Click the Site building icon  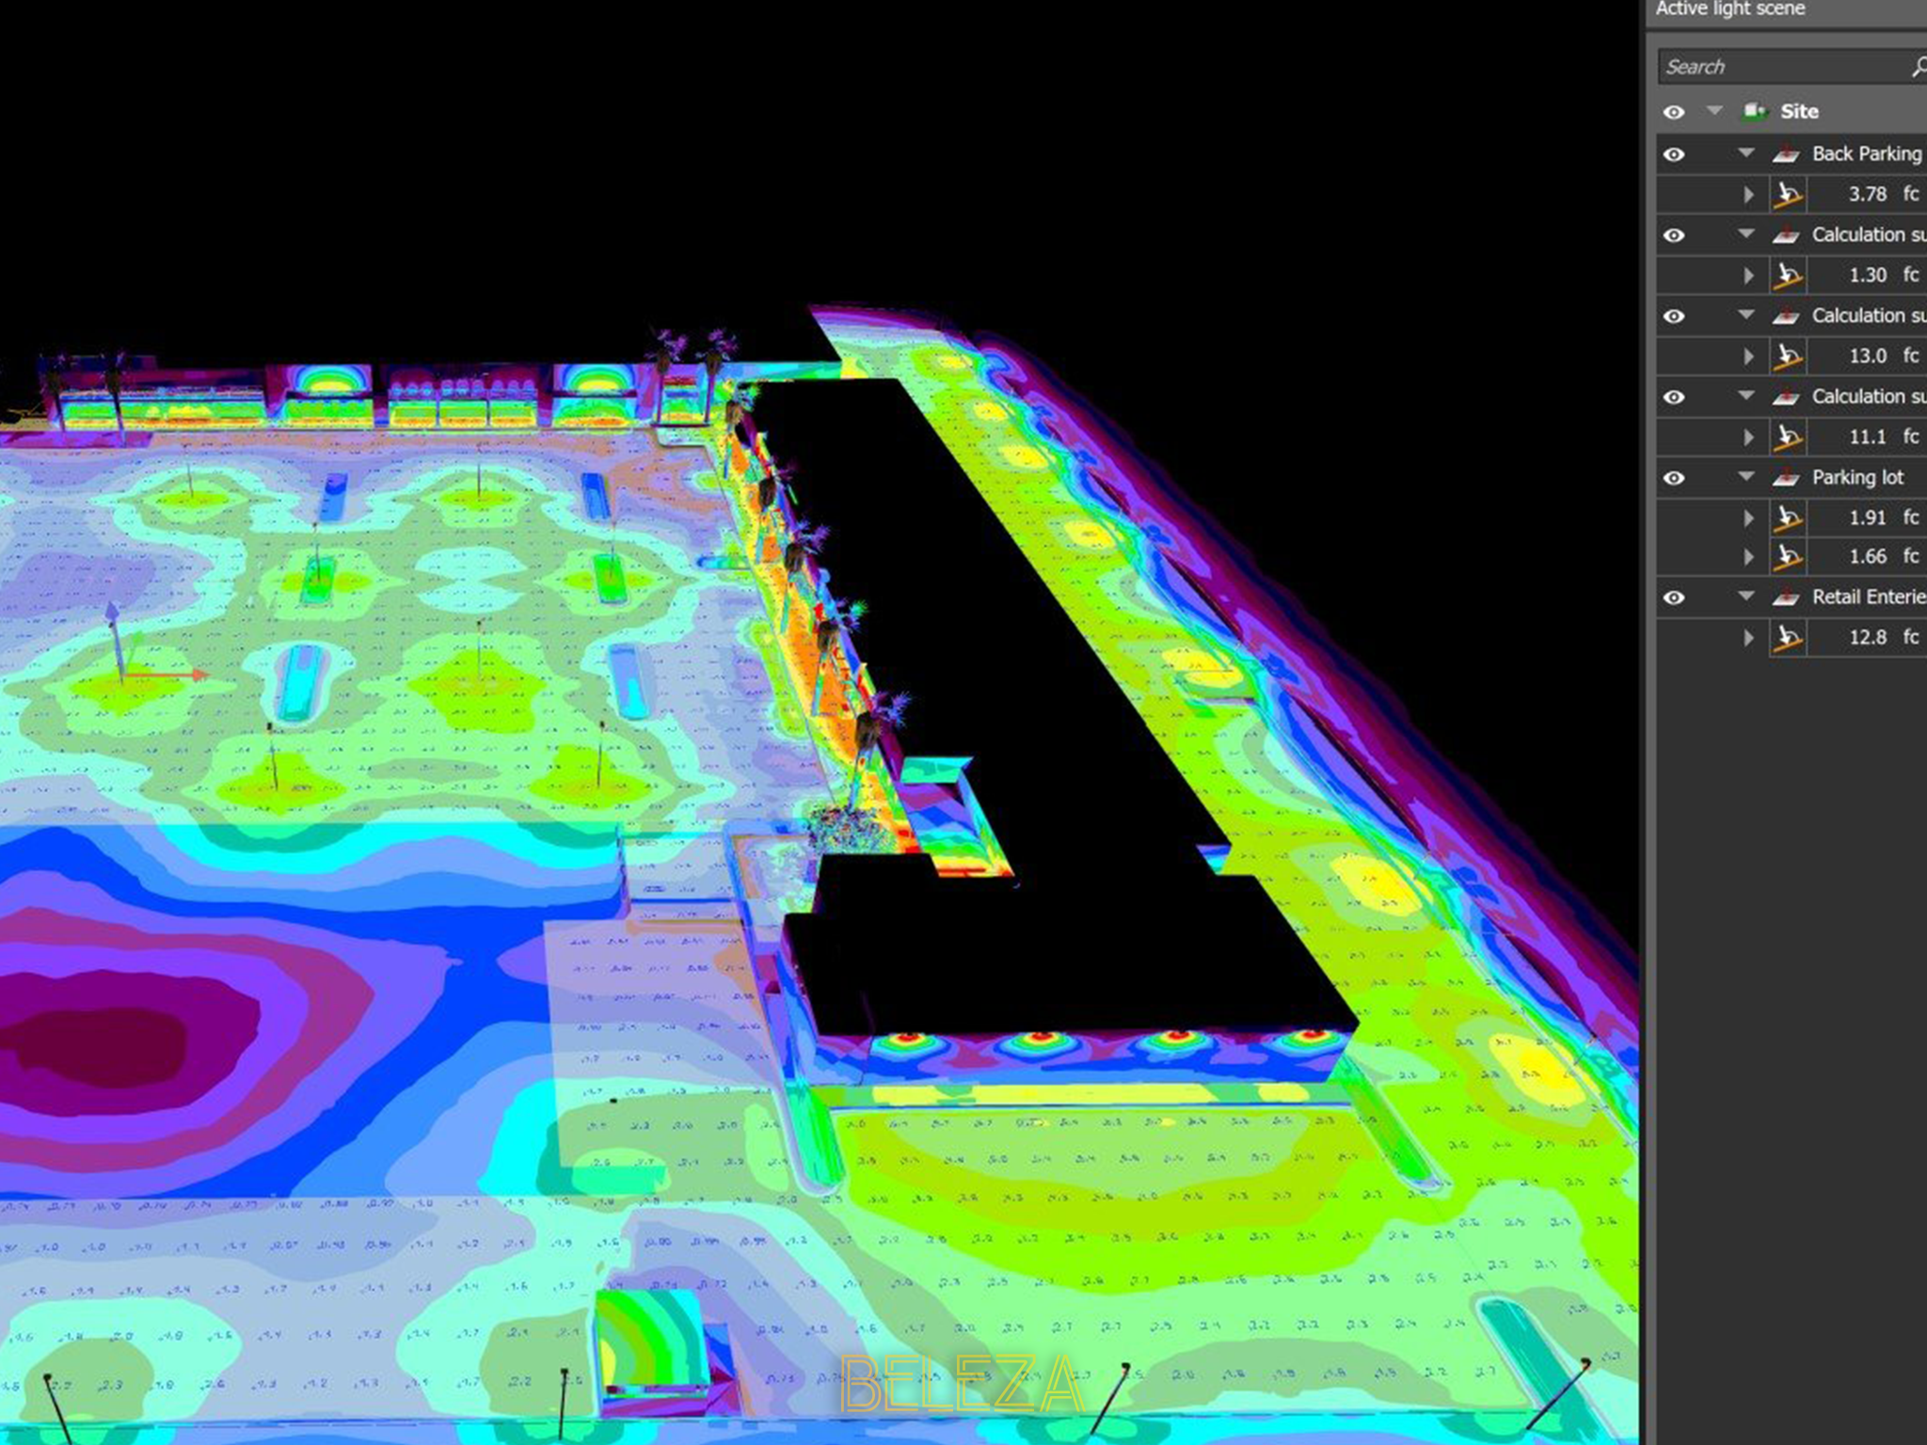pos(1755,111)
